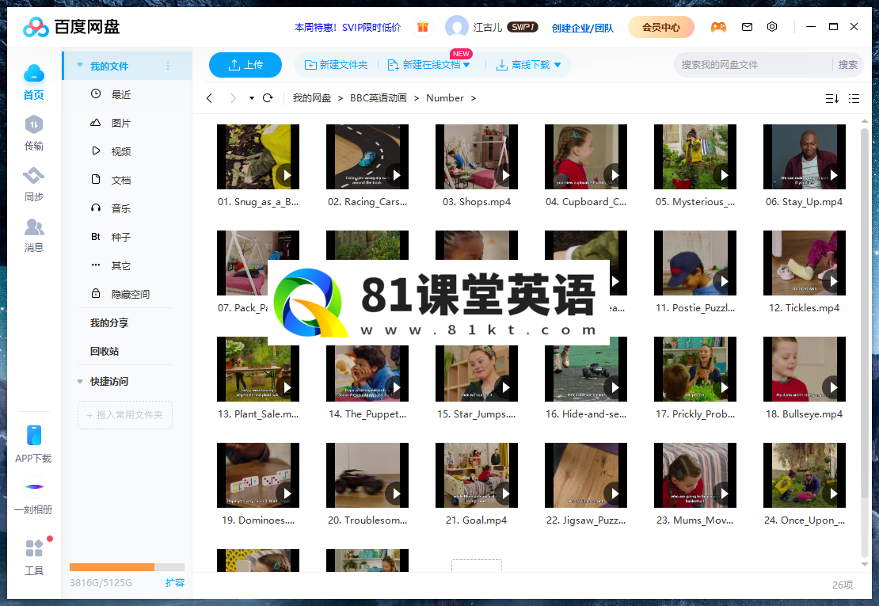Screen dimensions: 879x606
Task: Click the refresh icon in navigation bar
Action: tap(268, 98)
